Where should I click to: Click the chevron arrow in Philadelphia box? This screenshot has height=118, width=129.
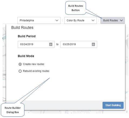click(57, 20)
